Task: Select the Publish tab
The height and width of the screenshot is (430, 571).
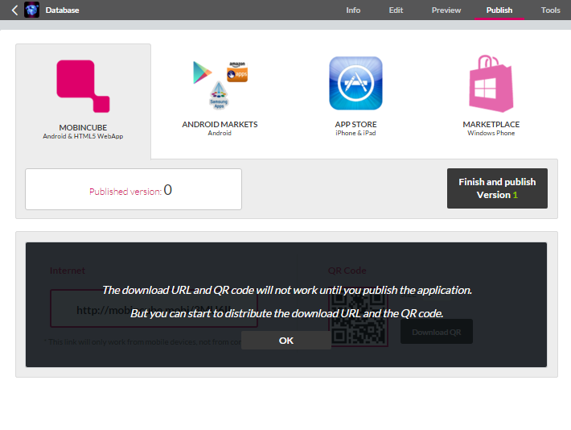Action: click(499, 10)
